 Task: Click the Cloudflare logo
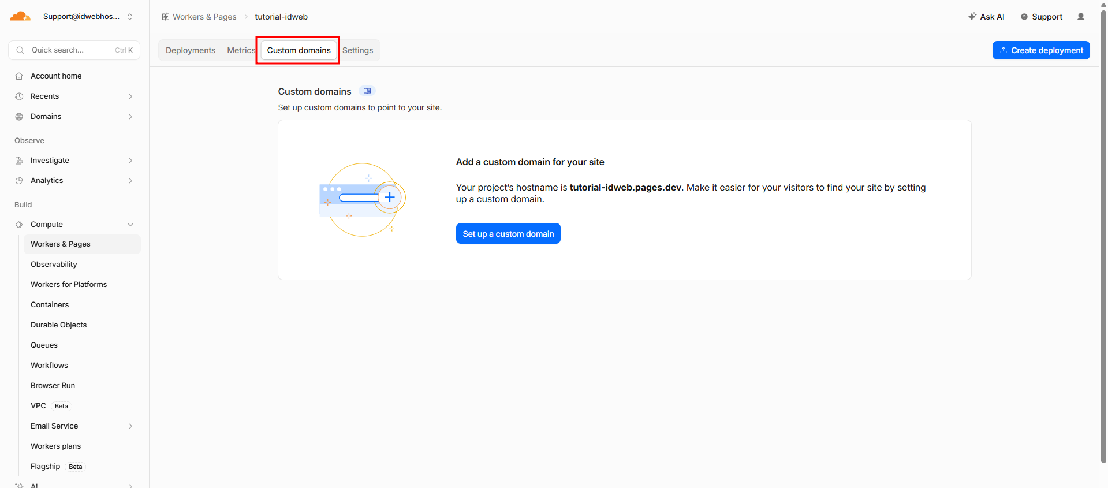pos(20,16)
